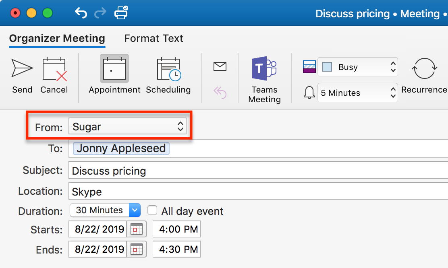Open the Recurrence settings
This screenshot has width=448, height=268.
[424, 69]
